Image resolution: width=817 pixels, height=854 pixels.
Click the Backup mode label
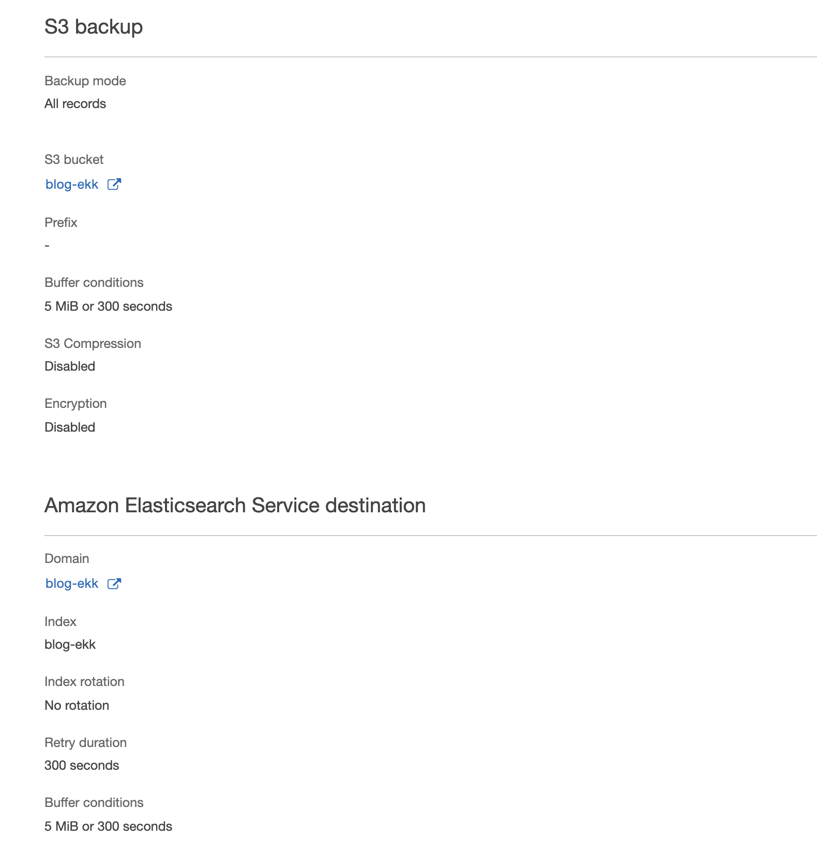(85, 81)
